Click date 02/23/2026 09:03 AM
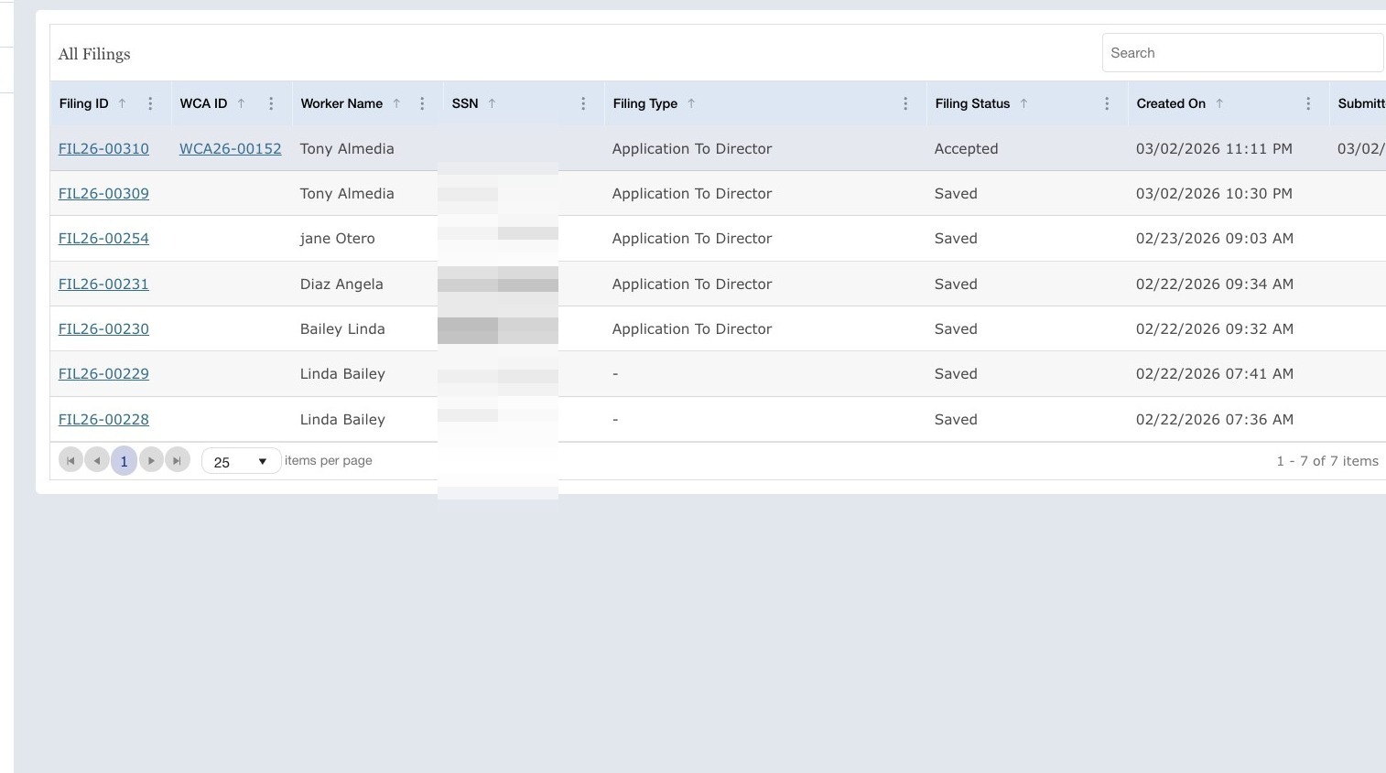The width and height of the screenshot is (1386, 773). [1215, 238]
